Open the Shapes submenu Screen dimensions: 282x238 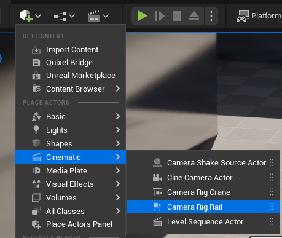tap(71, 143)
